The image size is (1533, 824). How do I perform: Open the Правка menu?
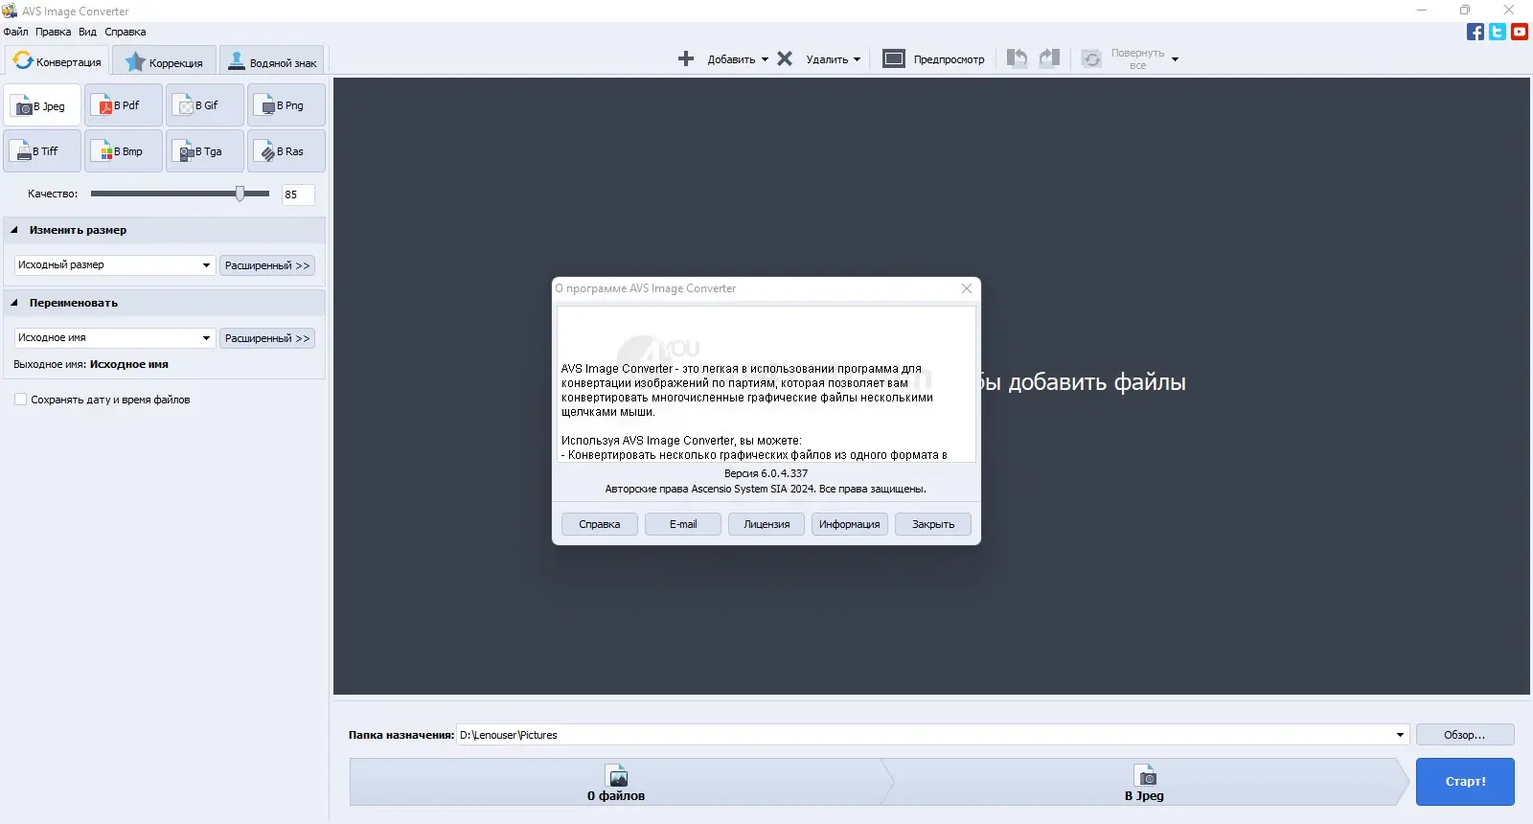pos(53,32)
